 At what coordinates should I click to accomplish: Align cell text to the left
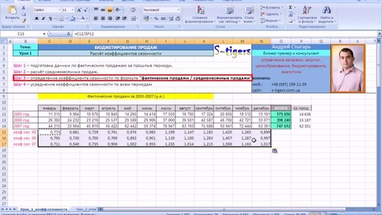coord(96,19)
